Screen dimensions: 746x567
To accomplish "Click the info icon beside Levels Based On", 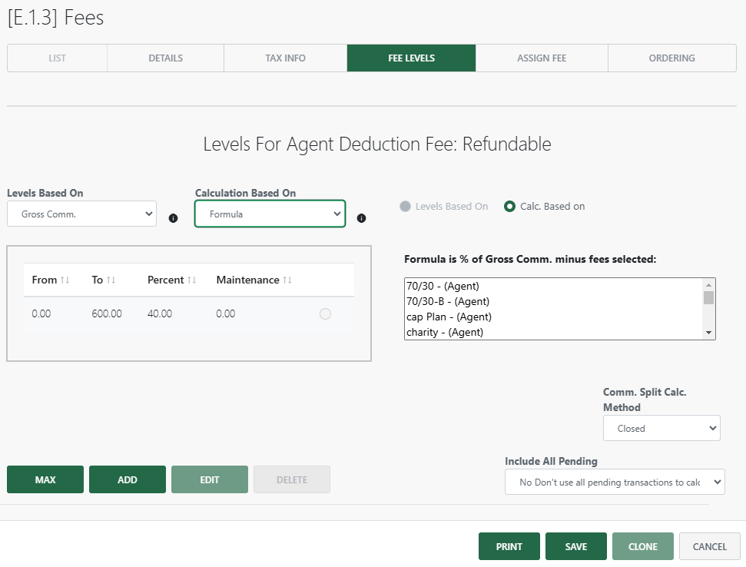I will [173, 217].
